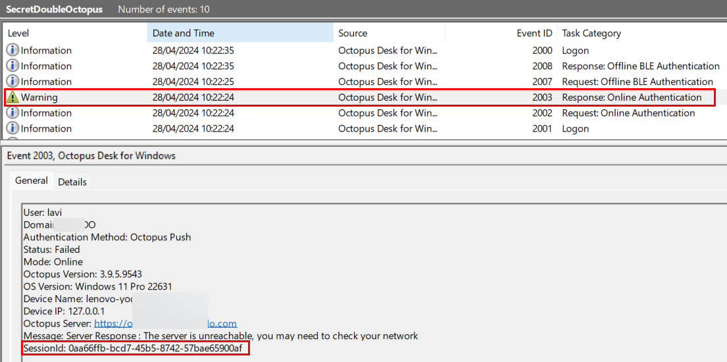Click information icon of event 2000 row

13,50
